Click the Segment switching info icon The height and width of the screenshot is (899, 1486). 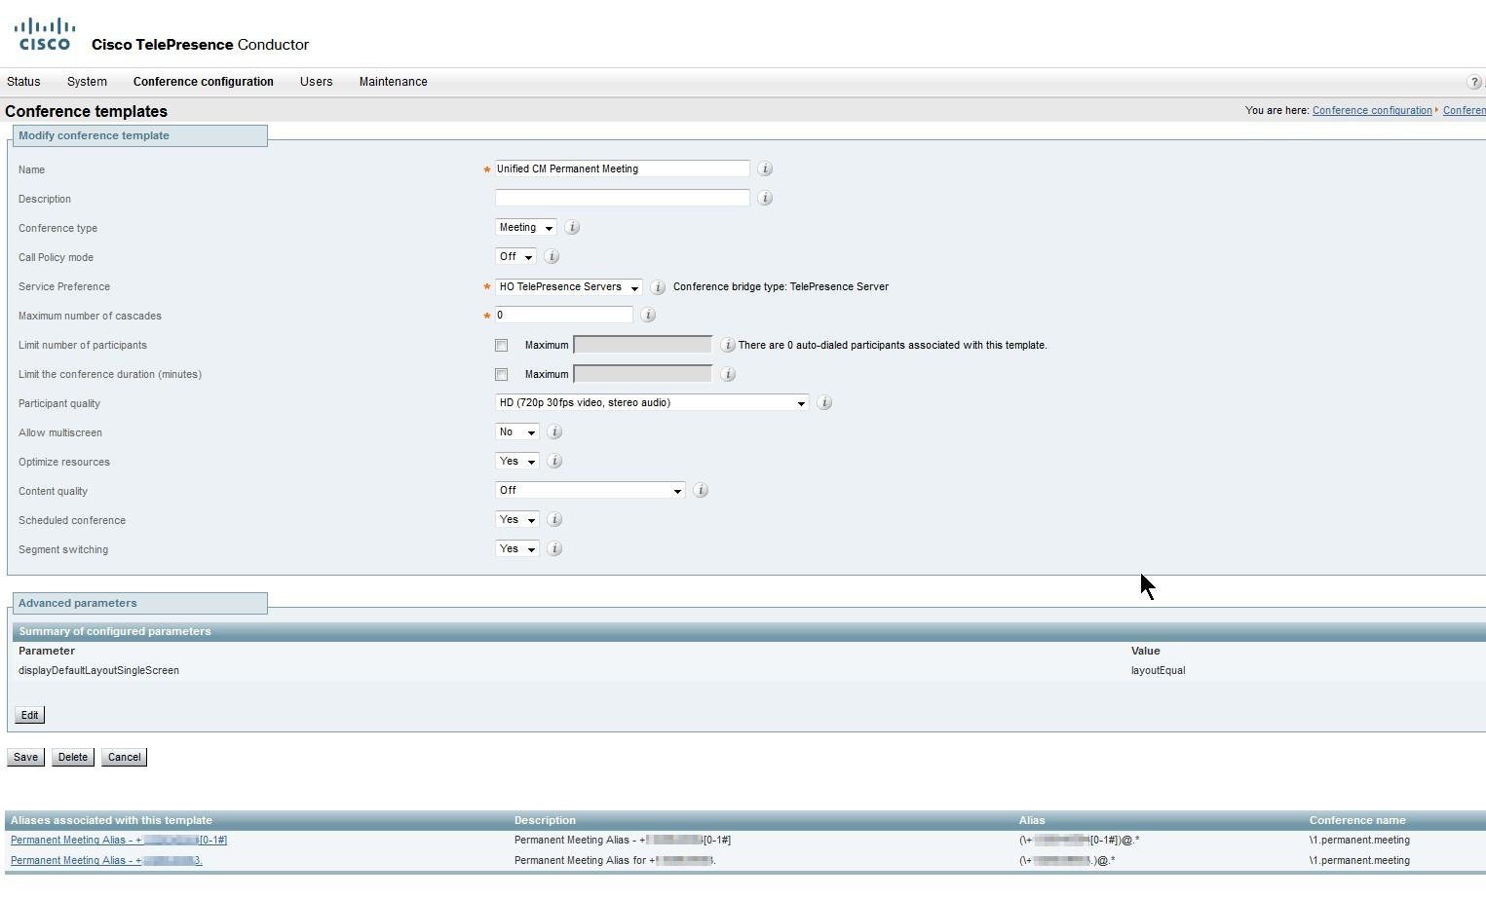click(554, 549)
